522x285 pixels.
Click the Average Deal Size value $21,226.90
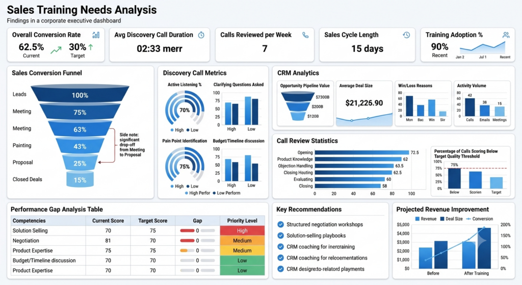(364, 103)
